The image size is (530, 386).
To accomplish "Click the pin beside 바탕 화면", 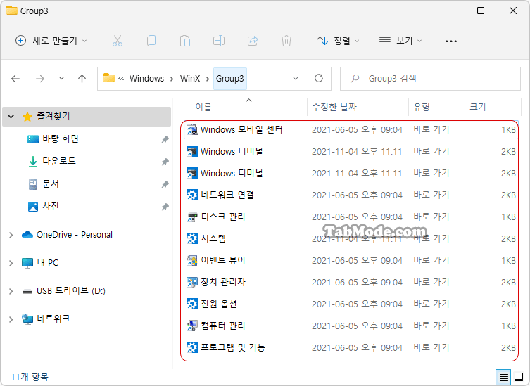I will [165, 139].
